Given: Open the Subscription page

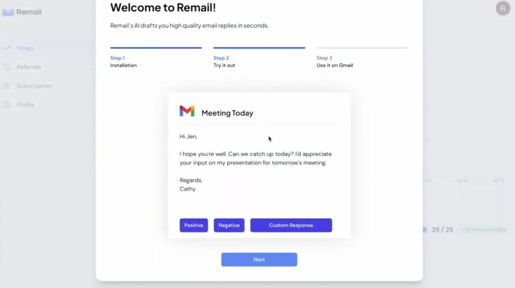Looking at the screenshot, I should point(34,86).
